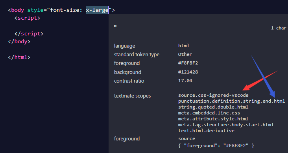Click the empty line inside the script block
Image resolution: width=288 pixels, height=153 pixels.
pyautogui.click(x=59, y=26)
